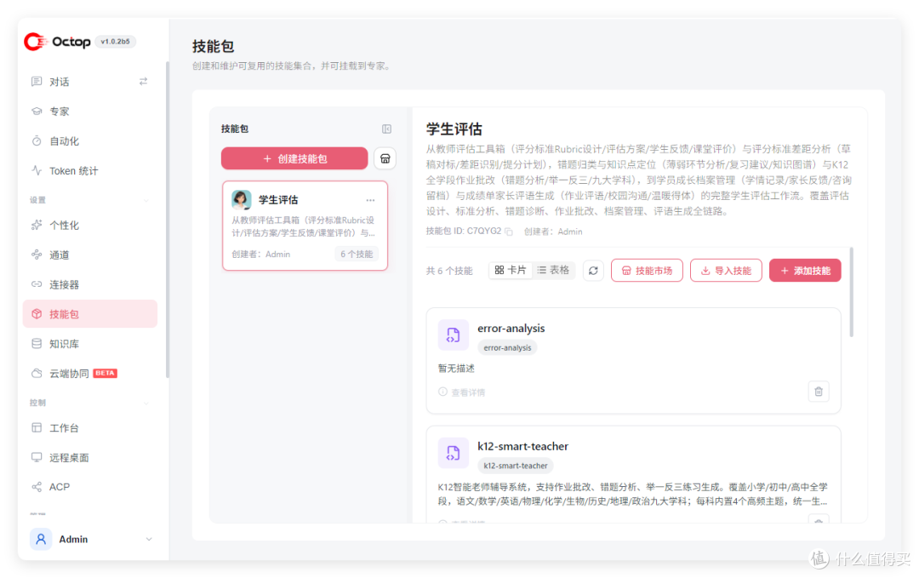Delete the error-analysis skill
The image size is (919, 578).
click(819, 392)
